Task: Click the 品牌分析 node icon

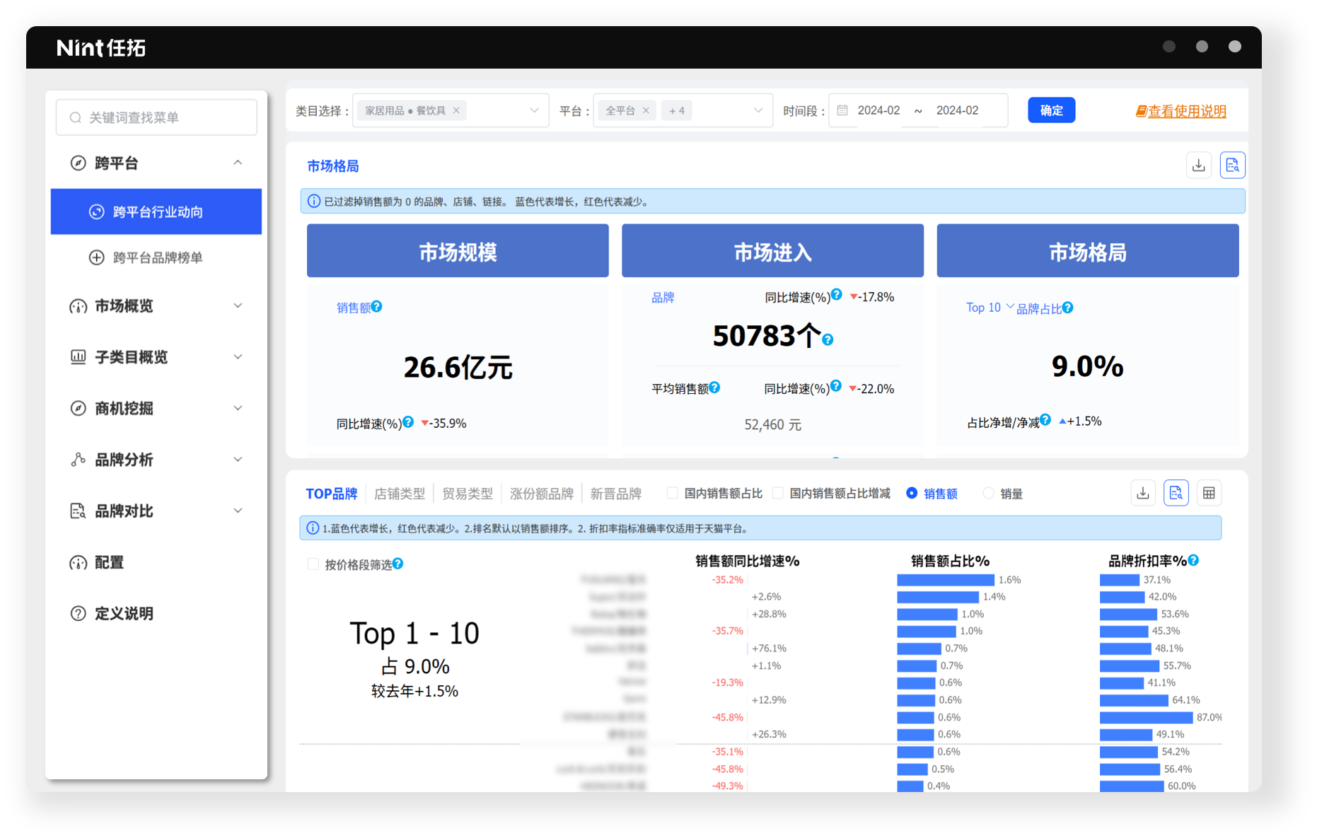Action: (78, 460)
